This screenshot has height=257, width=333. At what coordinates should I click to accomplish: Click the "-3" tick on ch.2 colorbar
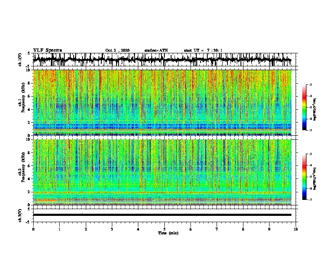point(310,154)
